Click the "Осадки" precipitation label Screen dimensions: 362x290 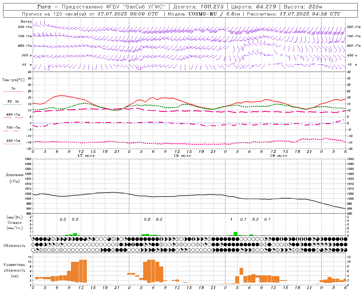point(15,223)
